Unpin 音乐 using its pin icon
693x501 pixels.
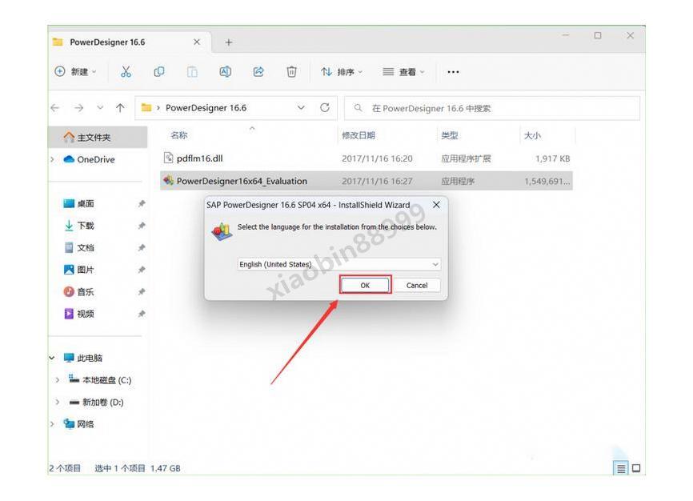[142, 292]
